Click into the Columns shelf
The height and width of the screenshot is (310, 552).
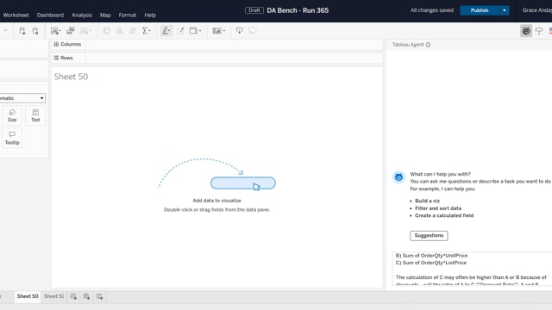[x=234, y=44]
